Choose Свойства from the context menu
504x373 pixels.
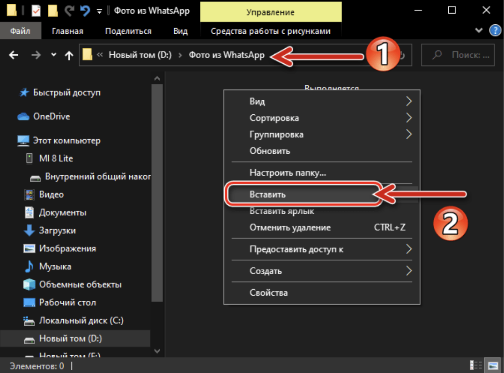point(268,293)
